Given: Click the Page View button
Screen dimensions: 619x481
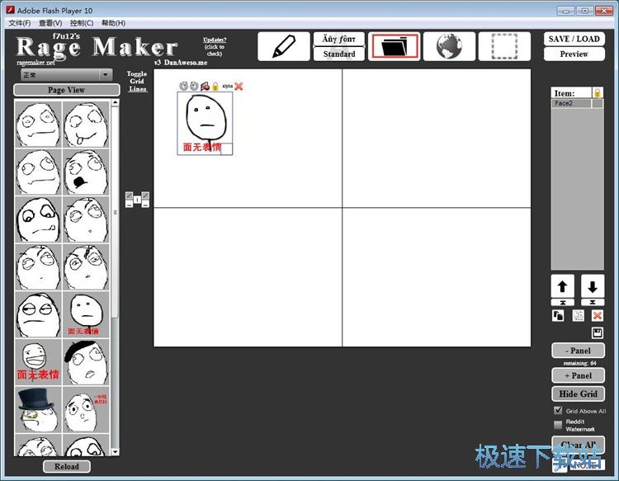Looking at the screenshot, I should [66, 90].
